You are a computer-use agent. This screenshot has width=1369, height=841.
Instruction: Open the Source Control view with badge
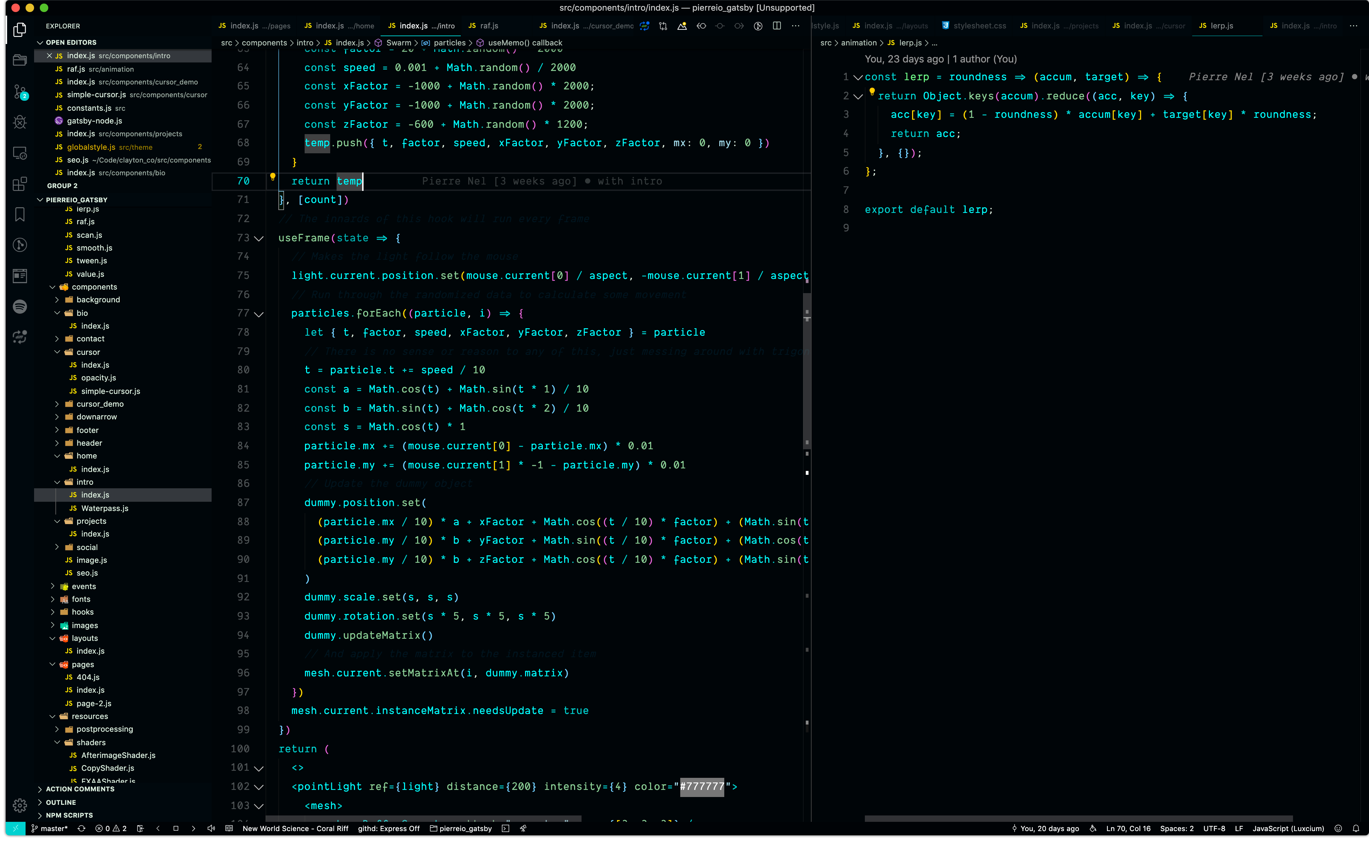[20, 91]
